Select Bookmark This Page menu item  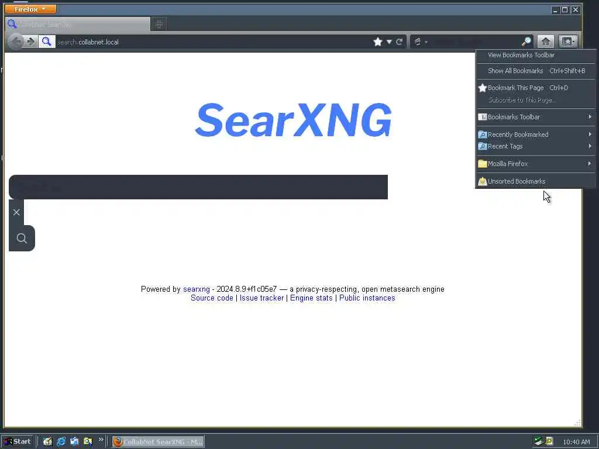click(536, 88)
